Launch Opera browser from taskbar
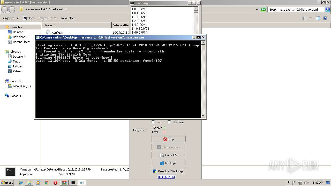 pos(55,183)
